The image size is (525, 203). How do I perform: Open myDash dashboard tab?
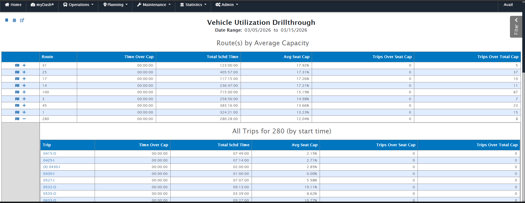click(42, 5)
